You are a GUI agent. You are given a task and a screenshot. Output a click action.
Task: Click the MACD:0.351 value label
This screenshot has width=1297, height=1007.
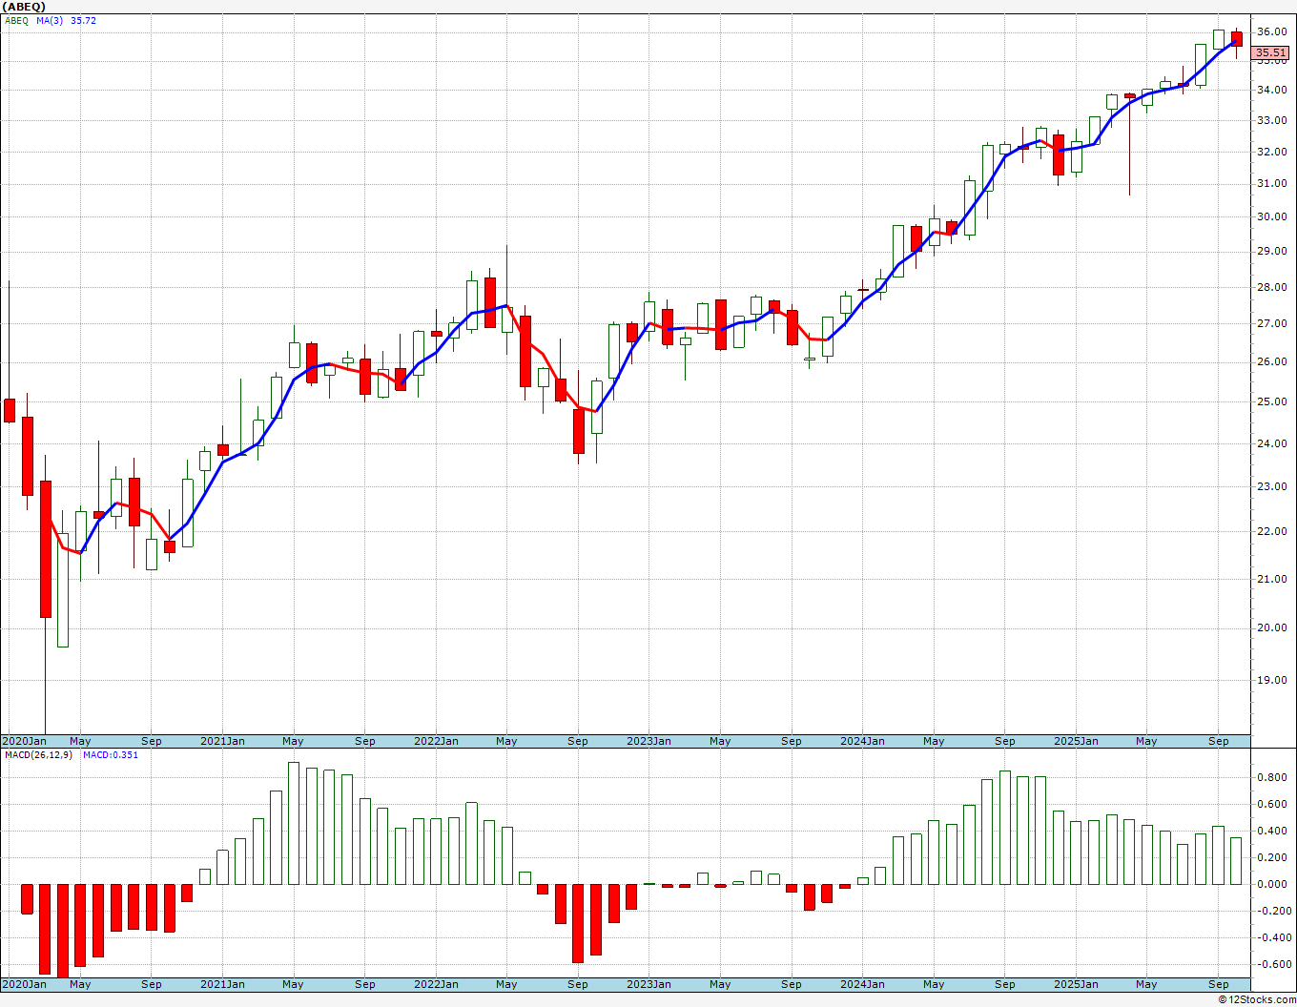(x=110, y=754)
